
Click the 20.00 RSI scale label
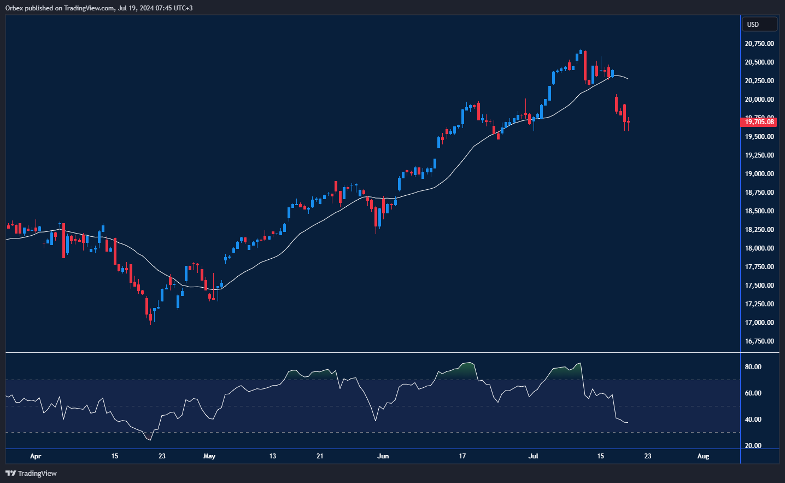(x=753, y=446)
